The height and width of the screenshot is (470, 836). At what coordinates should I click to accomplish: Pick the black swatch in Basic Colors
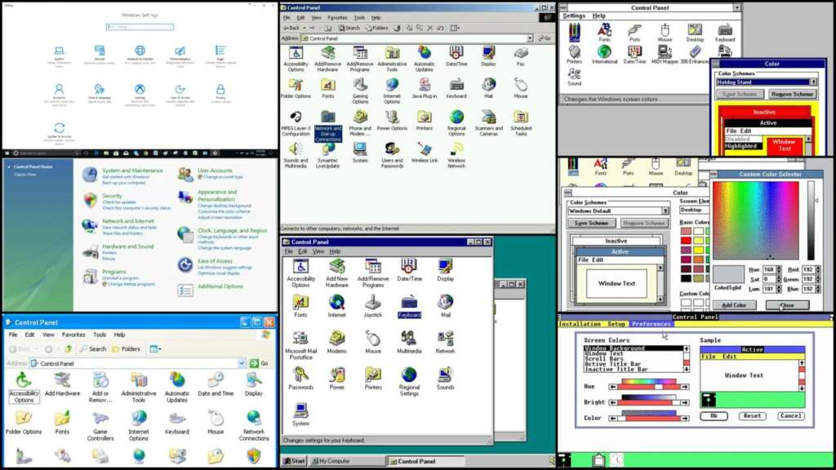click(686, 279)
